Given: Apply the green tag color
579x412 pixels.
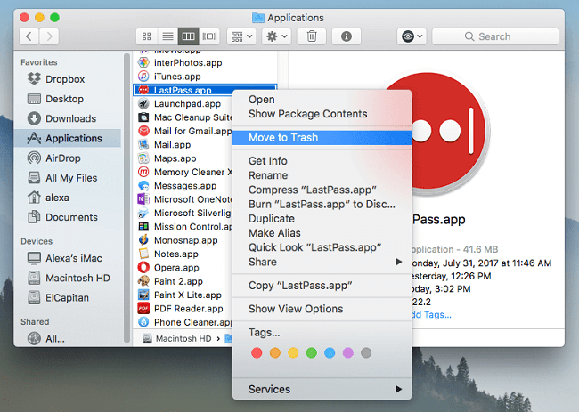Looking at the screenshot, I should (312, 353).
